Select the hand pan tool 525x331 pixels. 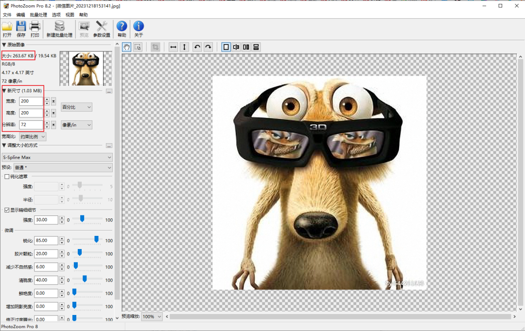(x=126, y=47)
